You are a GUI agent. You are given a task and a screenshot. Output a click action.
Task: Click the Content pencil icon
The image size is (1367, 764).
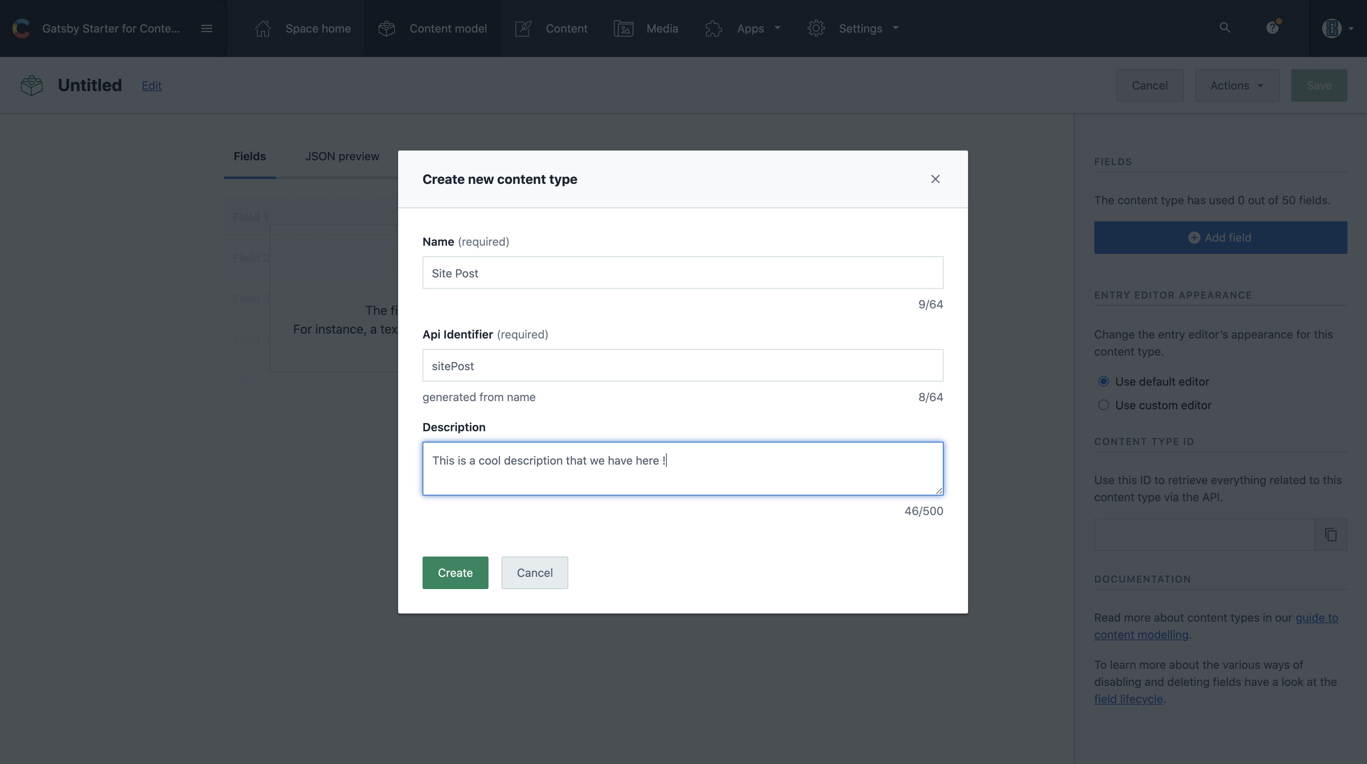pos(523,28)
